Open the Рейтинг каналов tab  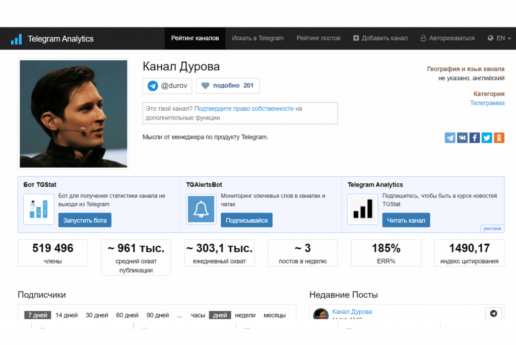pyautogui.click(x=195, y=38)
